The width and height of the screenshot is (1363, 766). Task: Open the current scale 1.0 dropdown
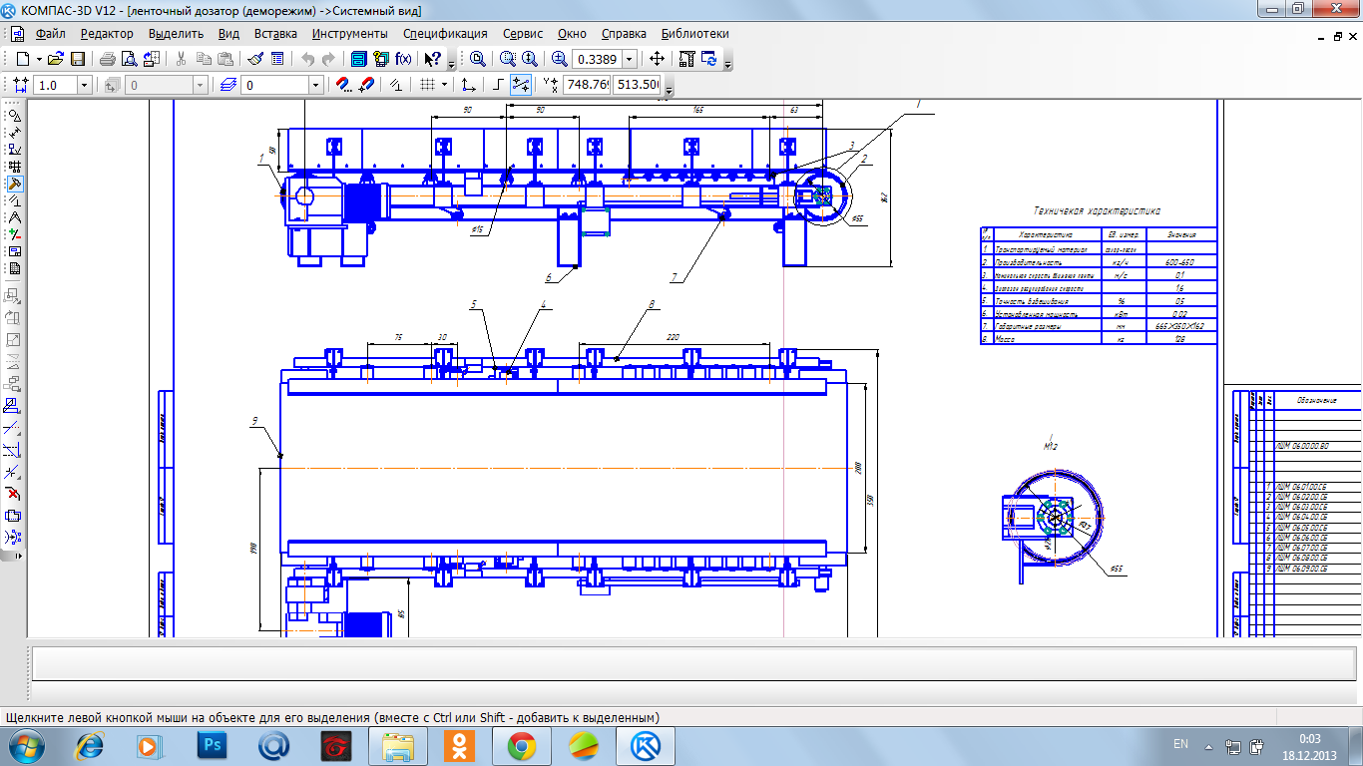(84, 85)
